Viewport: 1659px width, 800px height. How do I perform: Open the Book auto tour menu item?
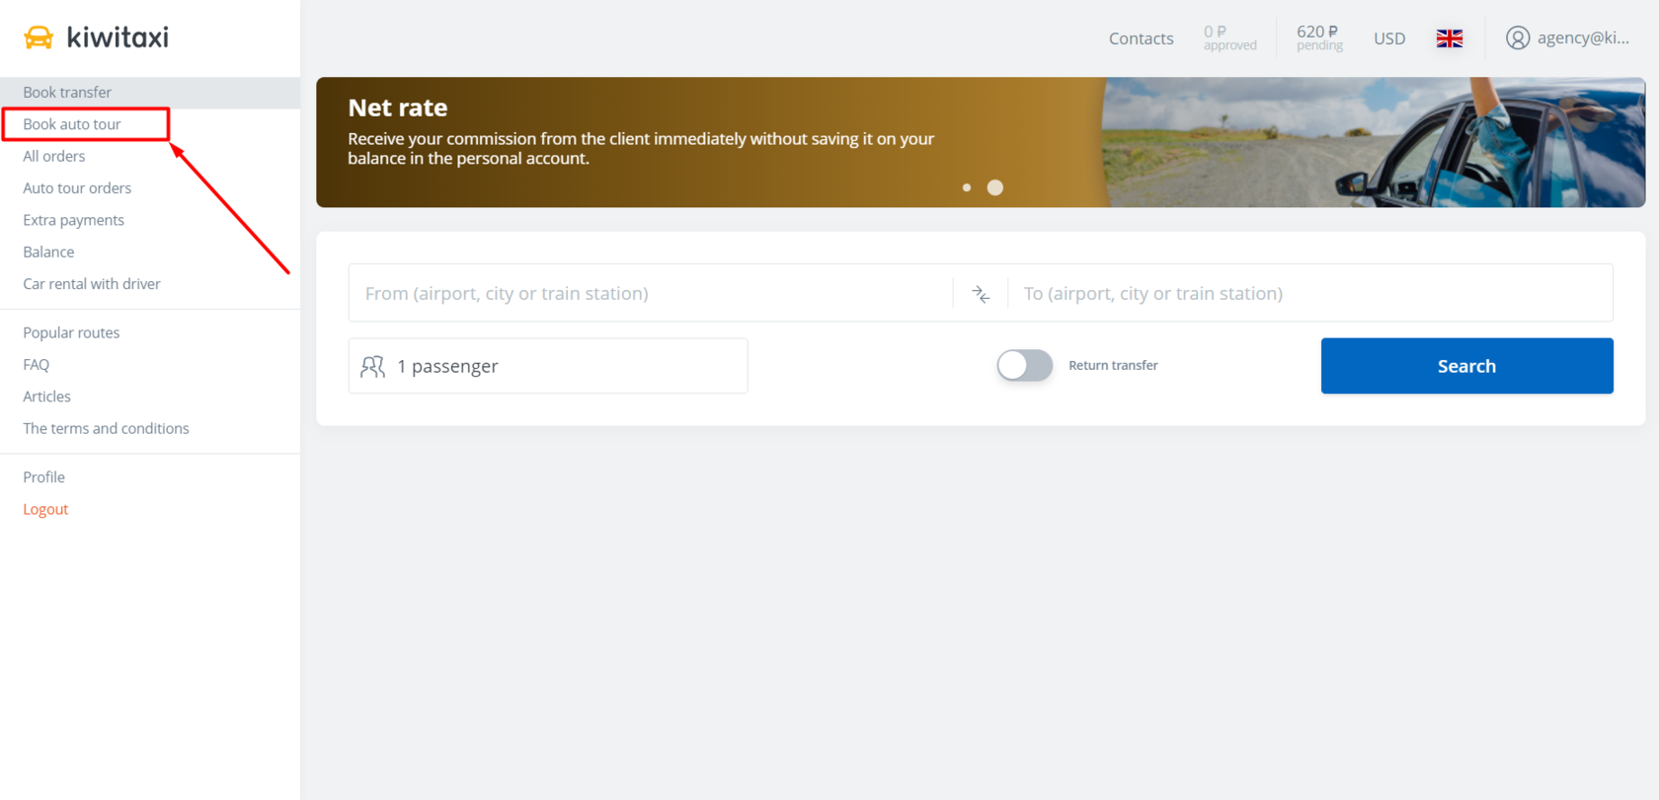click(x=72, y=124)
